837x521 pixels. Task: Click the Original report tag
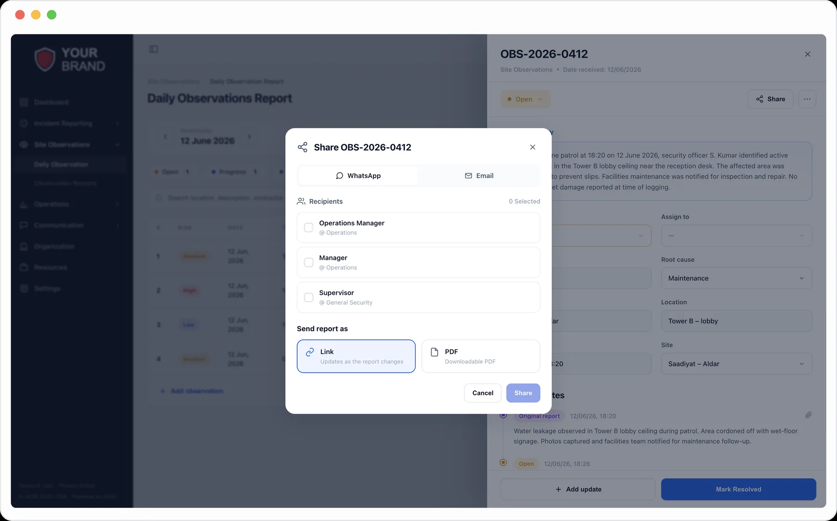tap(539, 416)
